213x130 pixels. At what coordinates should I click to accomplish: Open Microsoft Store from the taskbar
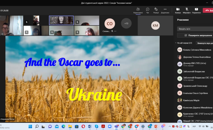pyautogui.click(x=77, y=127)
